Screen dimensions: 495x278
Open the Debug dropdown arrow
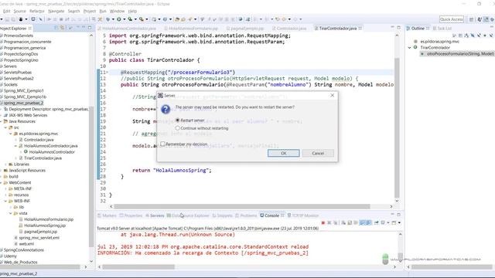pyautogui.click(x=113, y=19)
